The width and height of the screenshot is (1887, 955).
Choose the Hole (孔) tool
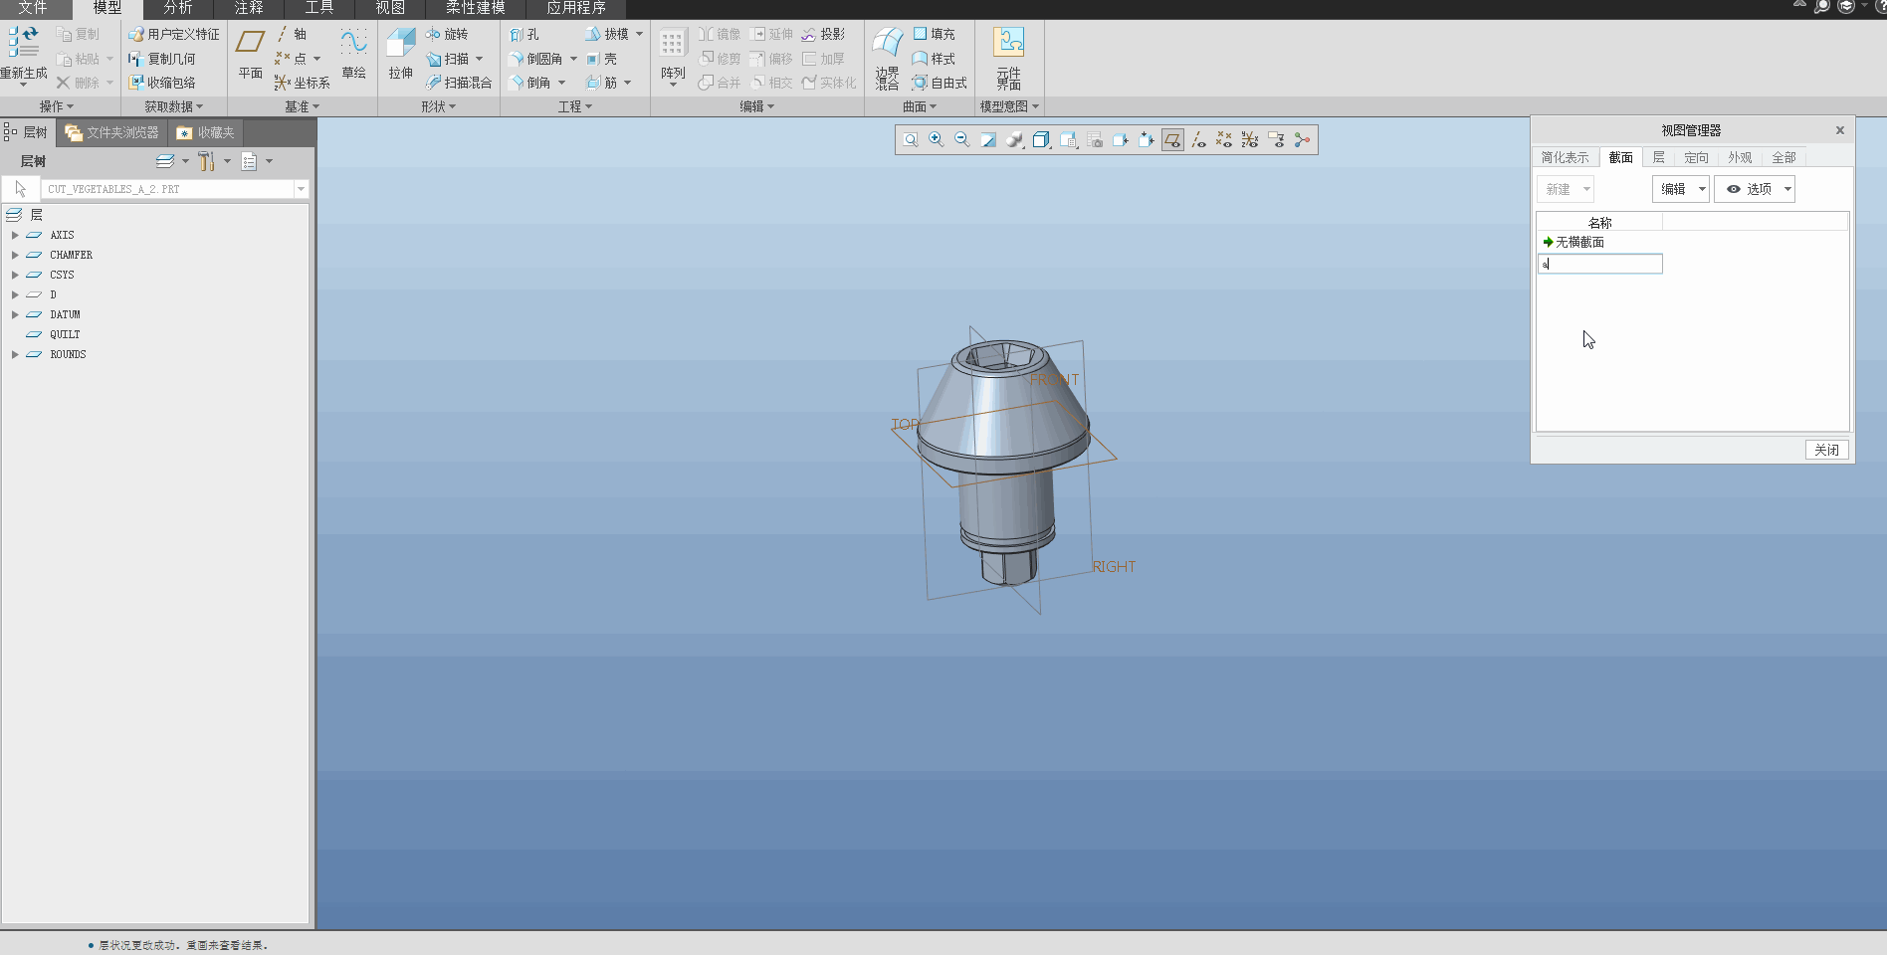coord(524,34)
